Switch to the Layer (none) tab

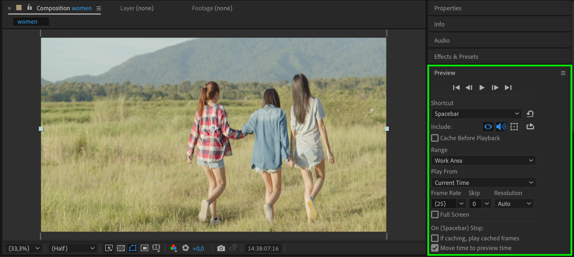[x=137, y=8]
